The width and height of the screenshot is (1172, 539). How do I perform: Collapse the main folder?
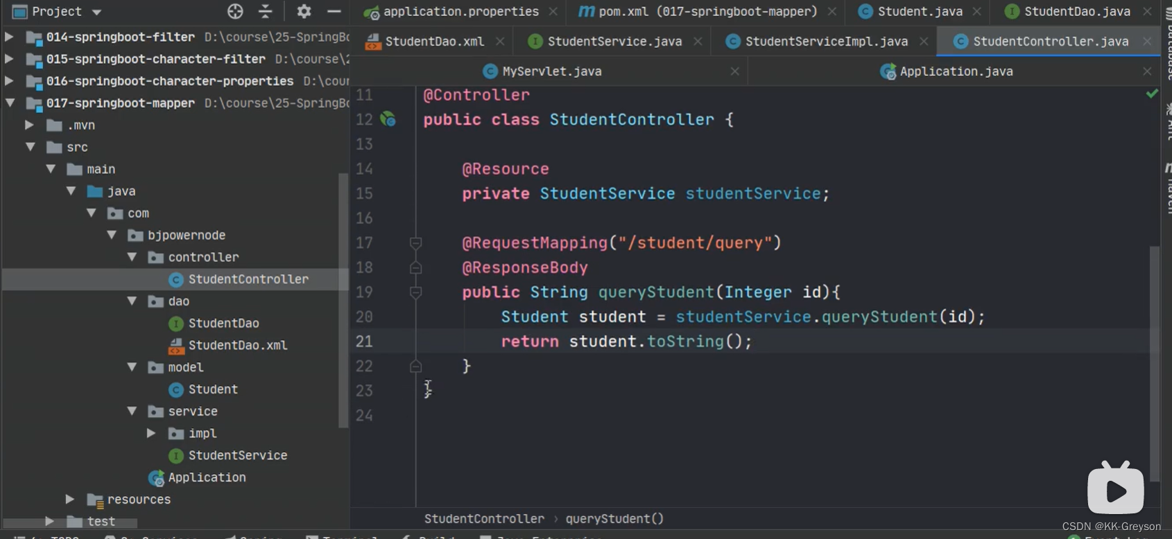point(51,169)
